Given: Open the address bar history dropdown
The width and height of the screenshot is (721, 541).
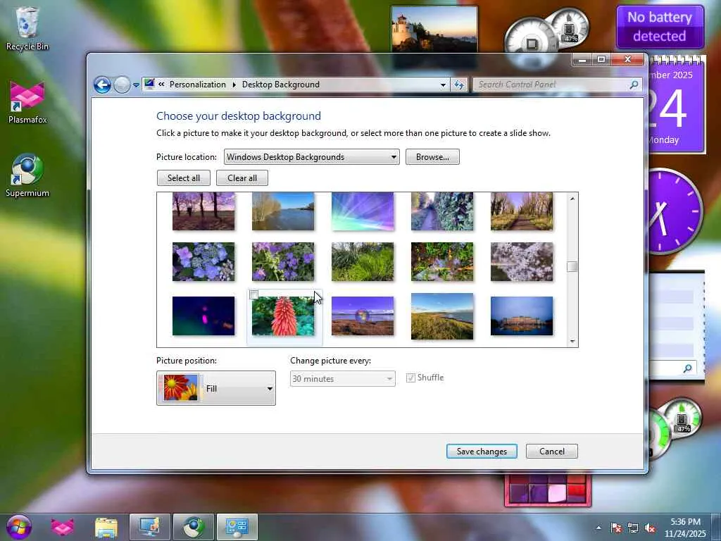Looking at the screenshot, I should click(x=443, y=85).
